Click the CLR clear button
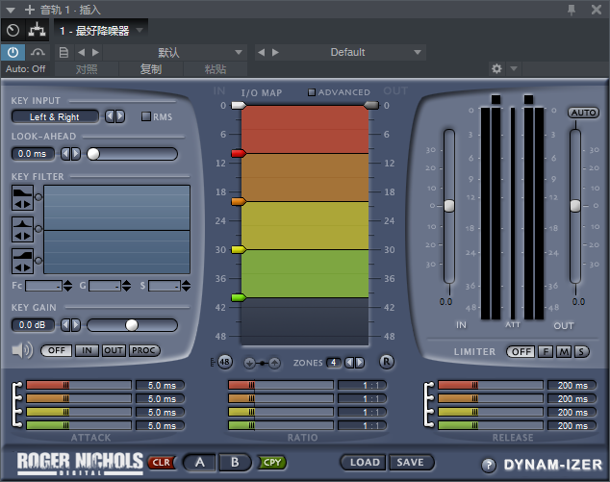 click(162, 463)
